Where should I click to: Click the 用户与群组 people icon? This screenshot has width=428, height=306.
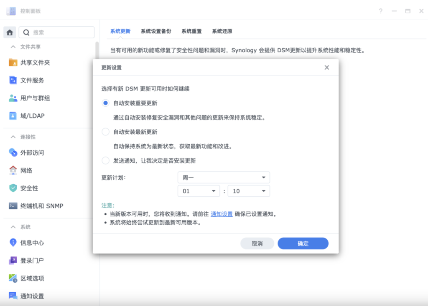coord(13,98)
